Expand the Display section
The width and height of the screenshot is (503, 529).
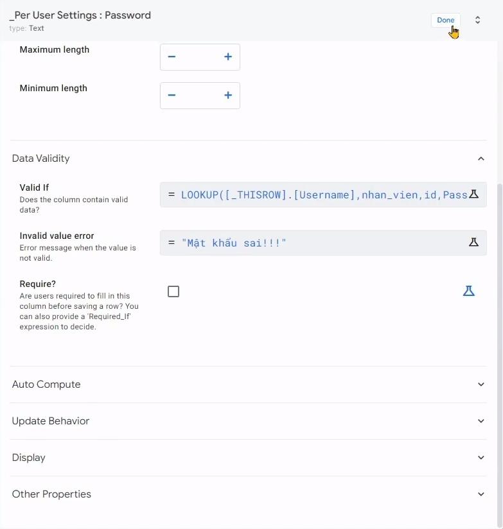481,457
